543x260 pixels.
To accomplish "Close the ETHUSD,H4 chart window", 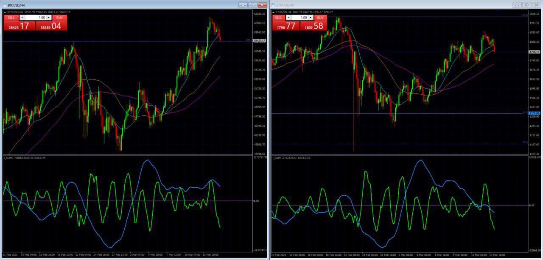I will (536, 5).
